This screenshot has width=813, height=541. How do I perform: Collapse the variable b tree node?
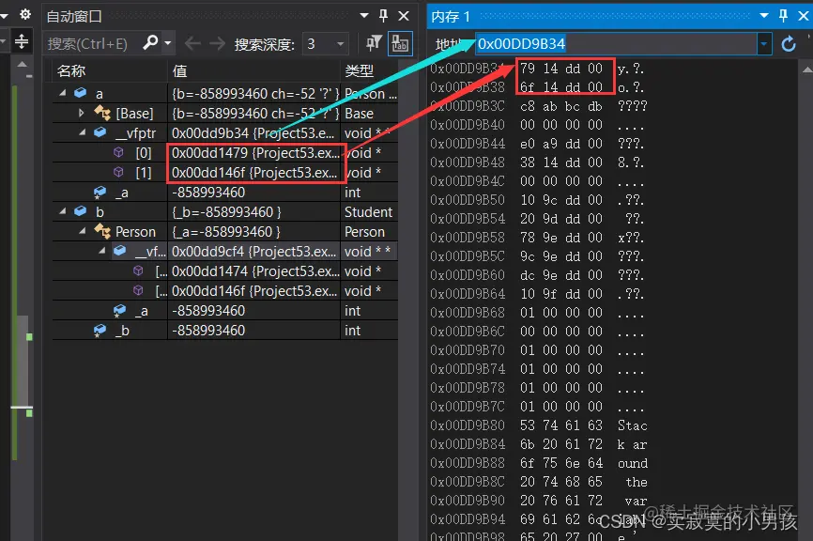click(63, 211)
